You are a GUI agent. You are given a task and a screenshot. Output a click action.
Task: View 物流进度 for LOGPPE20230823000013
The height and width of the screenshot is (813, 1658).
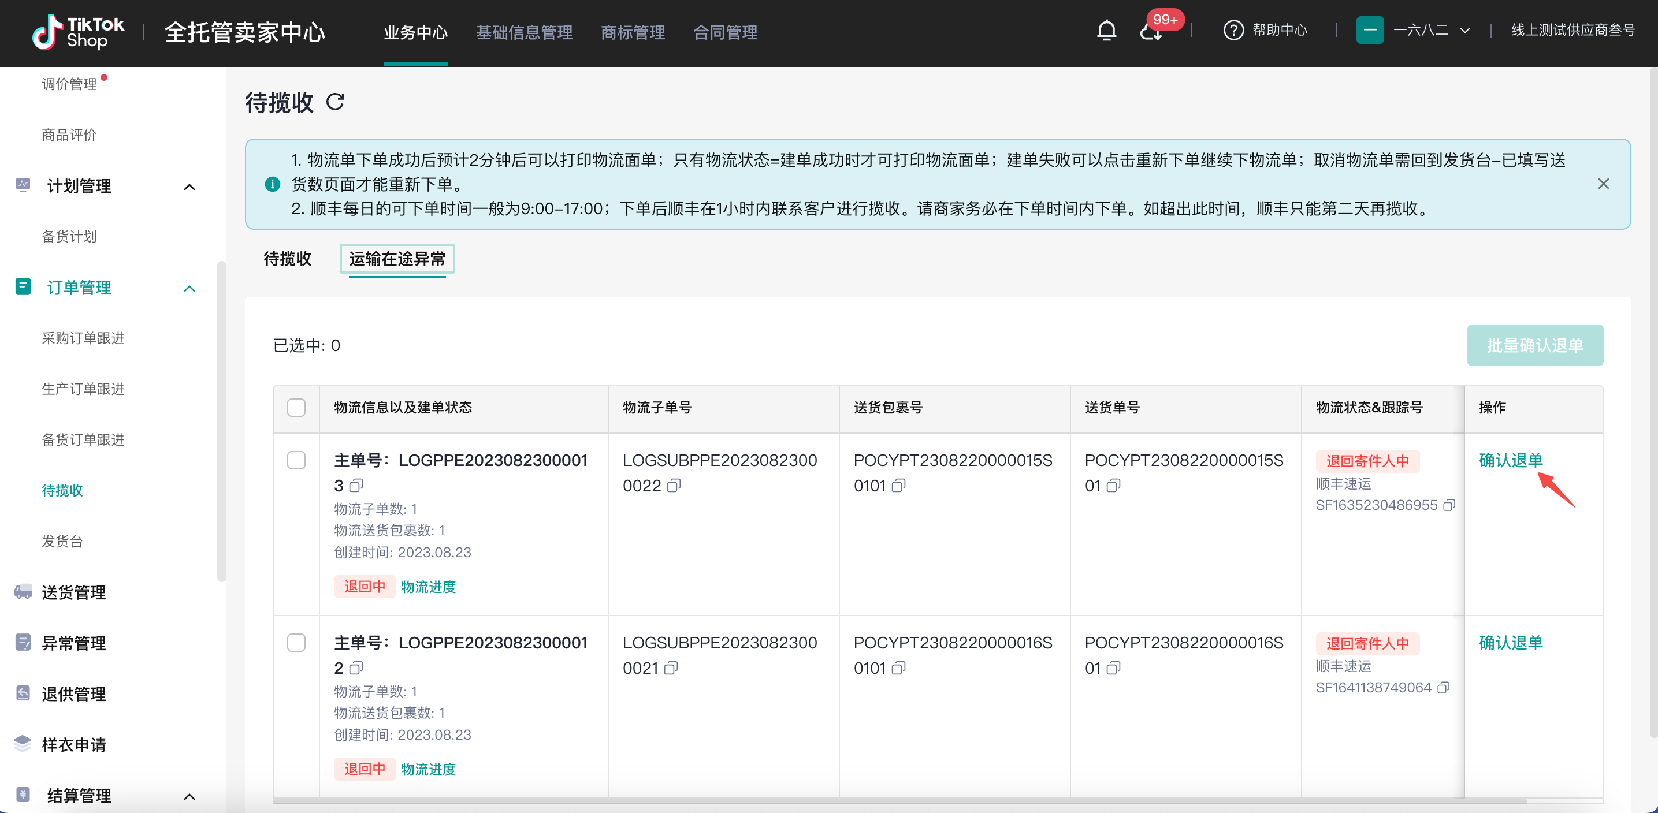click(x=429, y=587)
